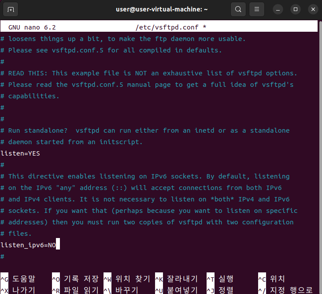Click the listen=YES line
Viewport: 322px width, 294px height.
tap(20, 153)
